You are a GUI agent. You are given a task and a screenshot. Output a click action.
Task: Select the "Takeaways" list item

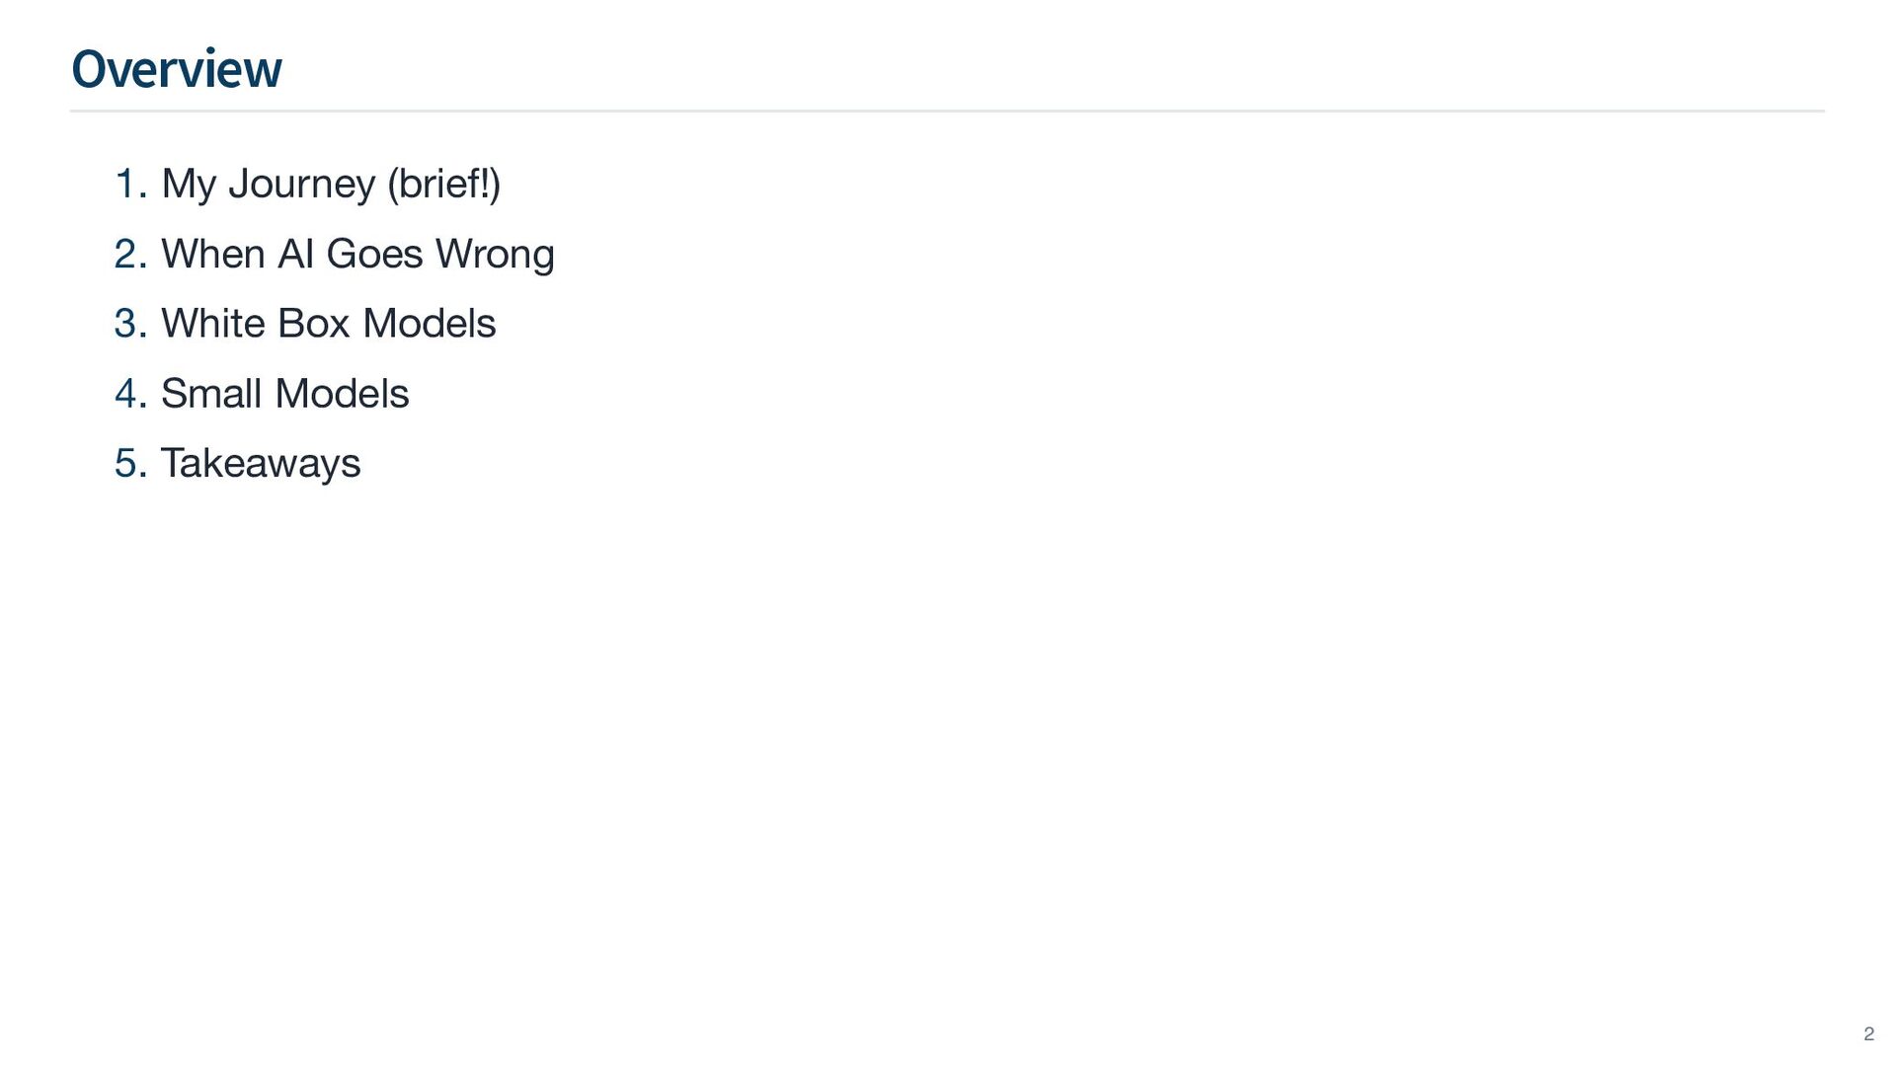pyautogui.click(x=261, y=463)
